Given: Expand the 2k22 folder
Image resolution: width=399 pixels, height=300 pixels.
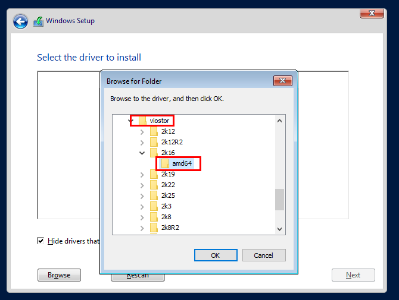Looking at the screenshot, I should [x=142, y=185].
